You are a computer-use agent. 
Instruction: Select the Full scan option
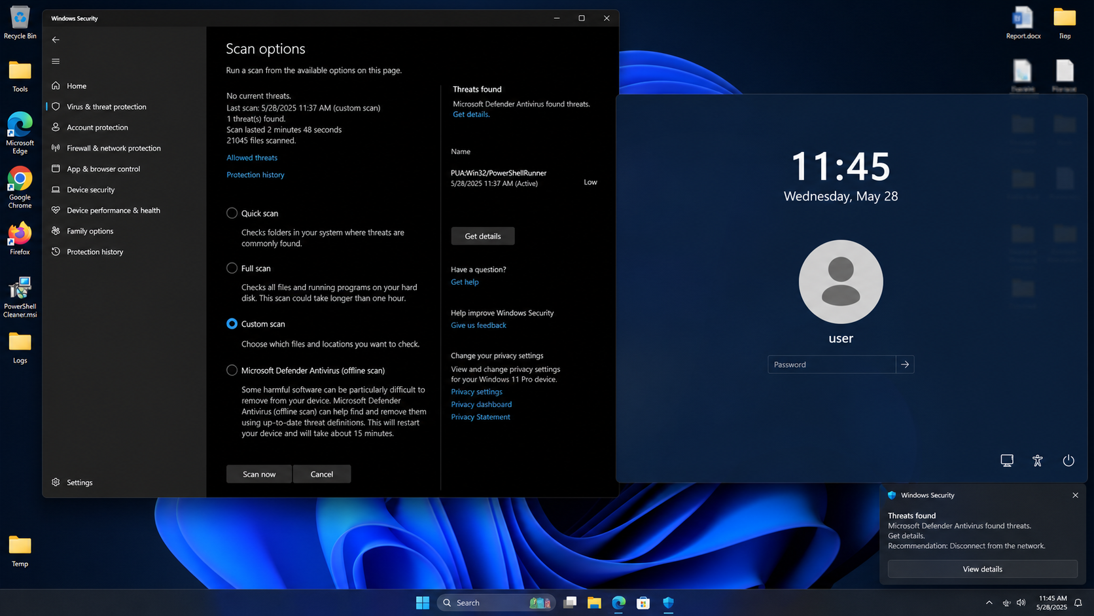232,268
